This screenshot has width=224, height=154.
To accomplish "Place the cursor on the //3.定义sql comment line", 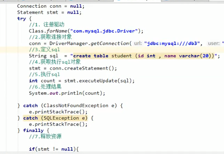I will coord(45,50).
